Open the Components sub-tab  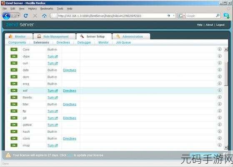[x=17, y=42]
